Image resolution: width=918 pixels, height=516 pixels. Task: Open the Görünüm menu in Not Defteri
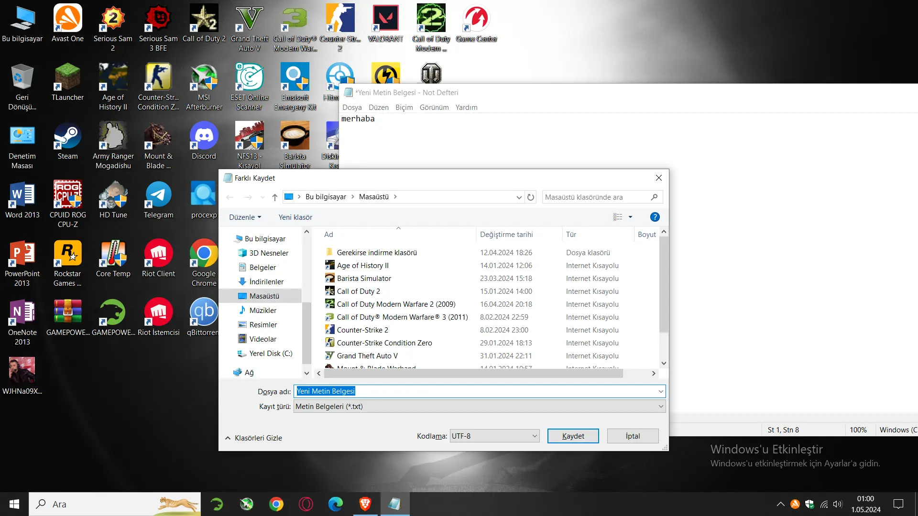click(x=434, y=107)
